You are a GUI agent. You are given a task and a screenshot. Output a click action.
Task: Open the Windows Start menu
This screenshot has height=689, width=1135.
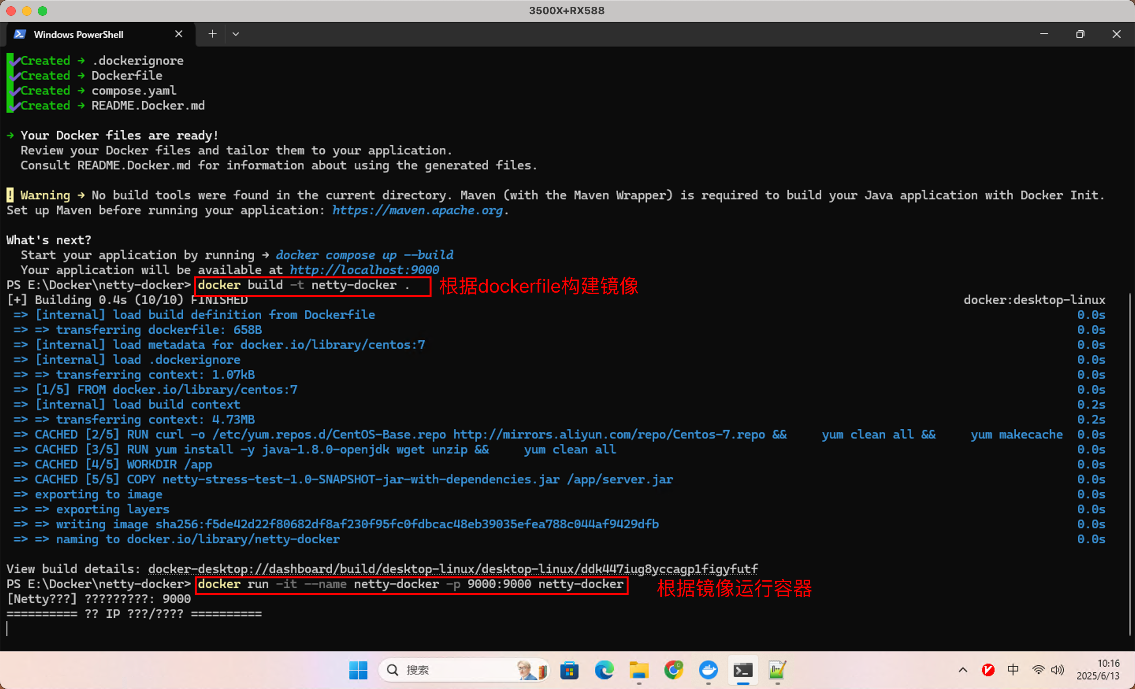[358, 670]
